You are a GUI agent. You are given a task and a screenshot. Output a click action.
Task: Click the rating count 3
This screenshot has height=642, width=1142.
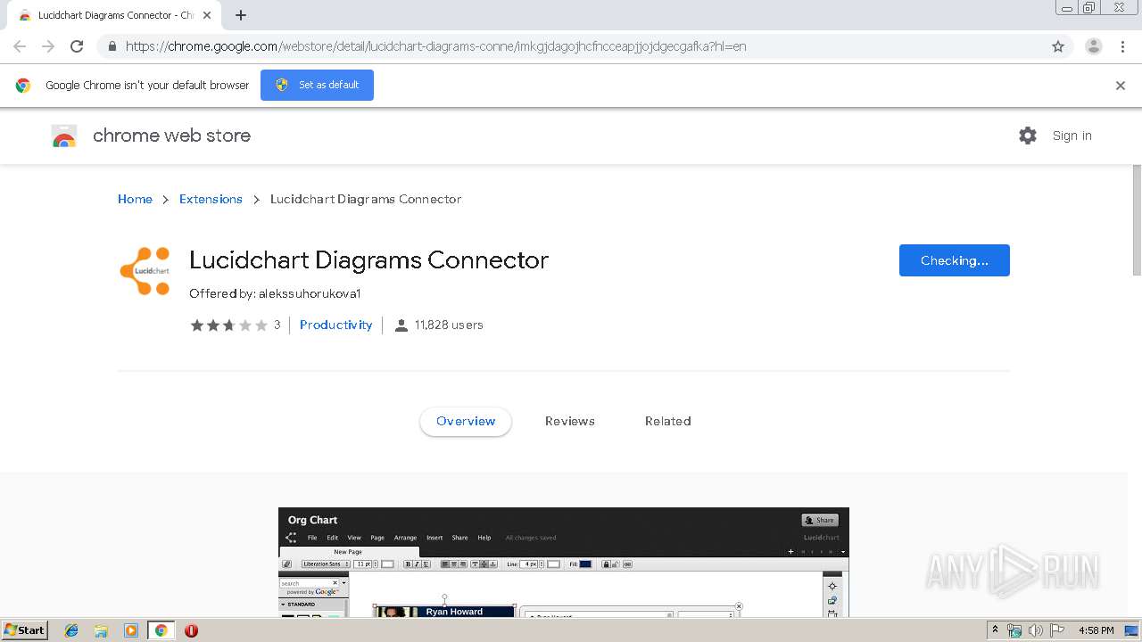click(x=277, y=325)
